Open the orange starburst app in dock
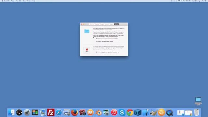This screenshot has height=117, width=208. pyautogui.click(x=162, y=112)
